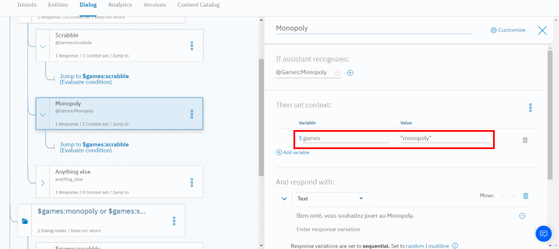Remove the 'Bien noté' response text
Screen dimensions: 559x249
(x=522, y=216)
